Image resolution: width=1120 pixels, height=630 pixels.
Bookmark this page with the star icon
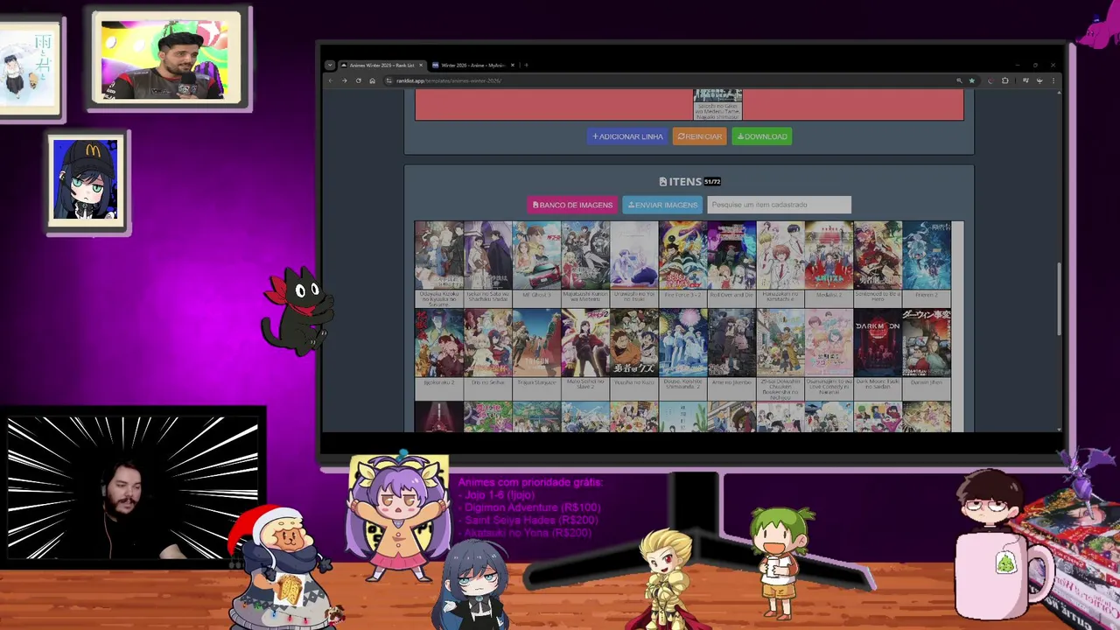971,80
